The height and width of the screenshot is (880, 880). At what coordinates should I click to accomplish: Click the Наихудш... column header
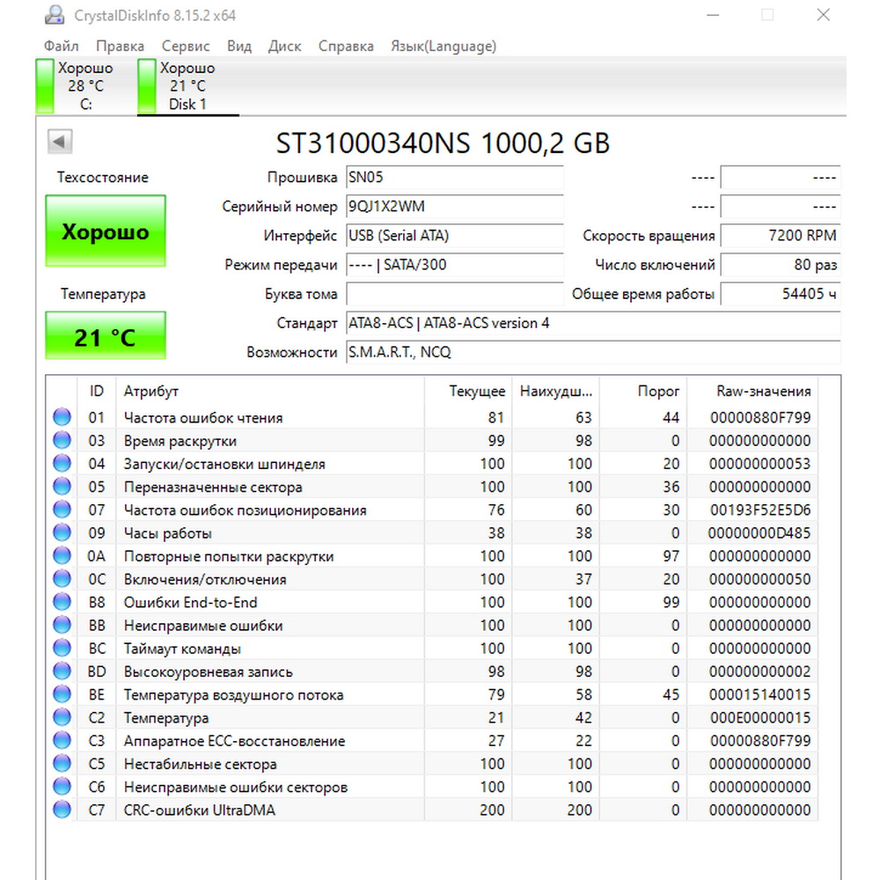pyautogui.click(x=555, y=391)
